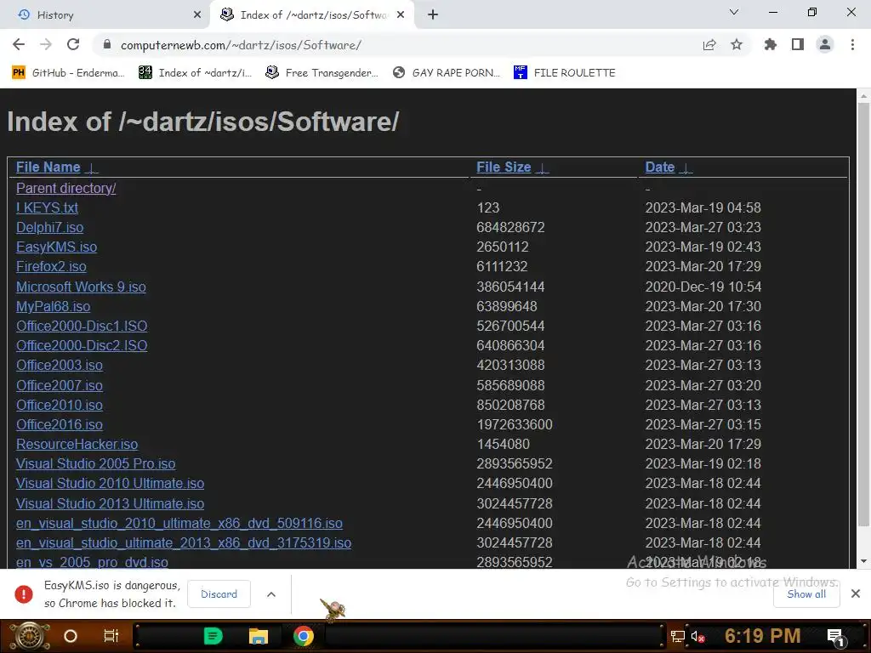This screenshot has height=653, width=871.
Task: Open Task View on the taskbar
Action: (111, 636)
